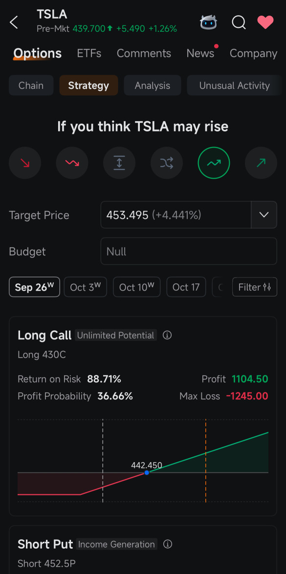This screenshot has width=286, height=574.
Task: Select the random drift sentiment icon
Action: pyautogui.click(x=166, y=163)
